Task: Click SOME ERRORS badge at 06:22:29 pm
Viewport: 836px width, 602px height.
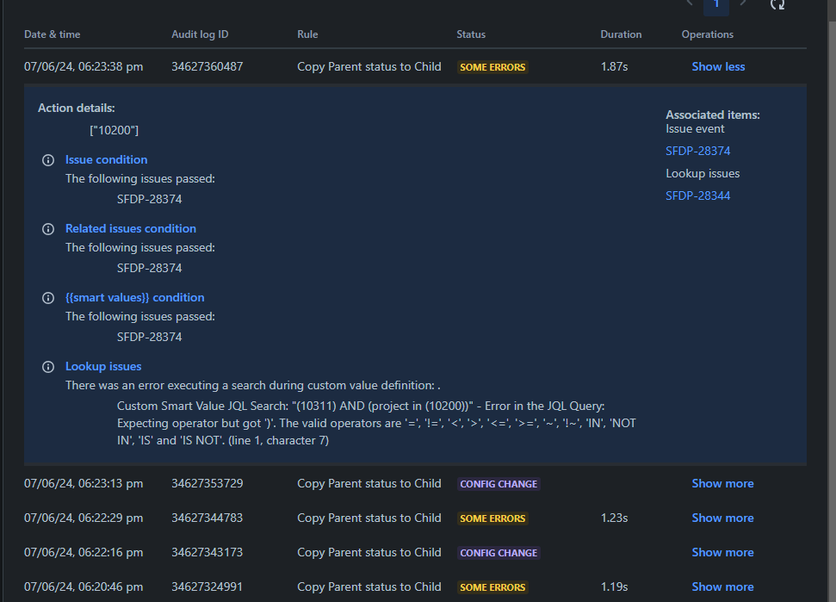Action: click(x=492, y=518)
